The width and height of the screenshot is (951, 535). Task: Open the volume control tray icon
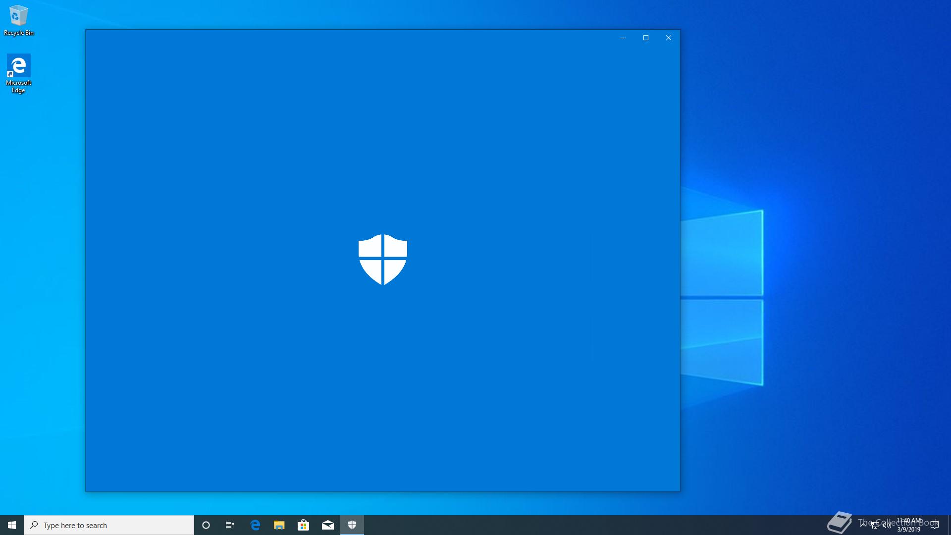pyautogui.click(x=887, y=525)
